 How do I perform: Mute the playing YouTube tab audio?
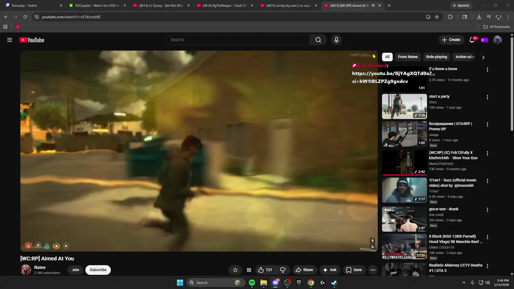point(373,6)
